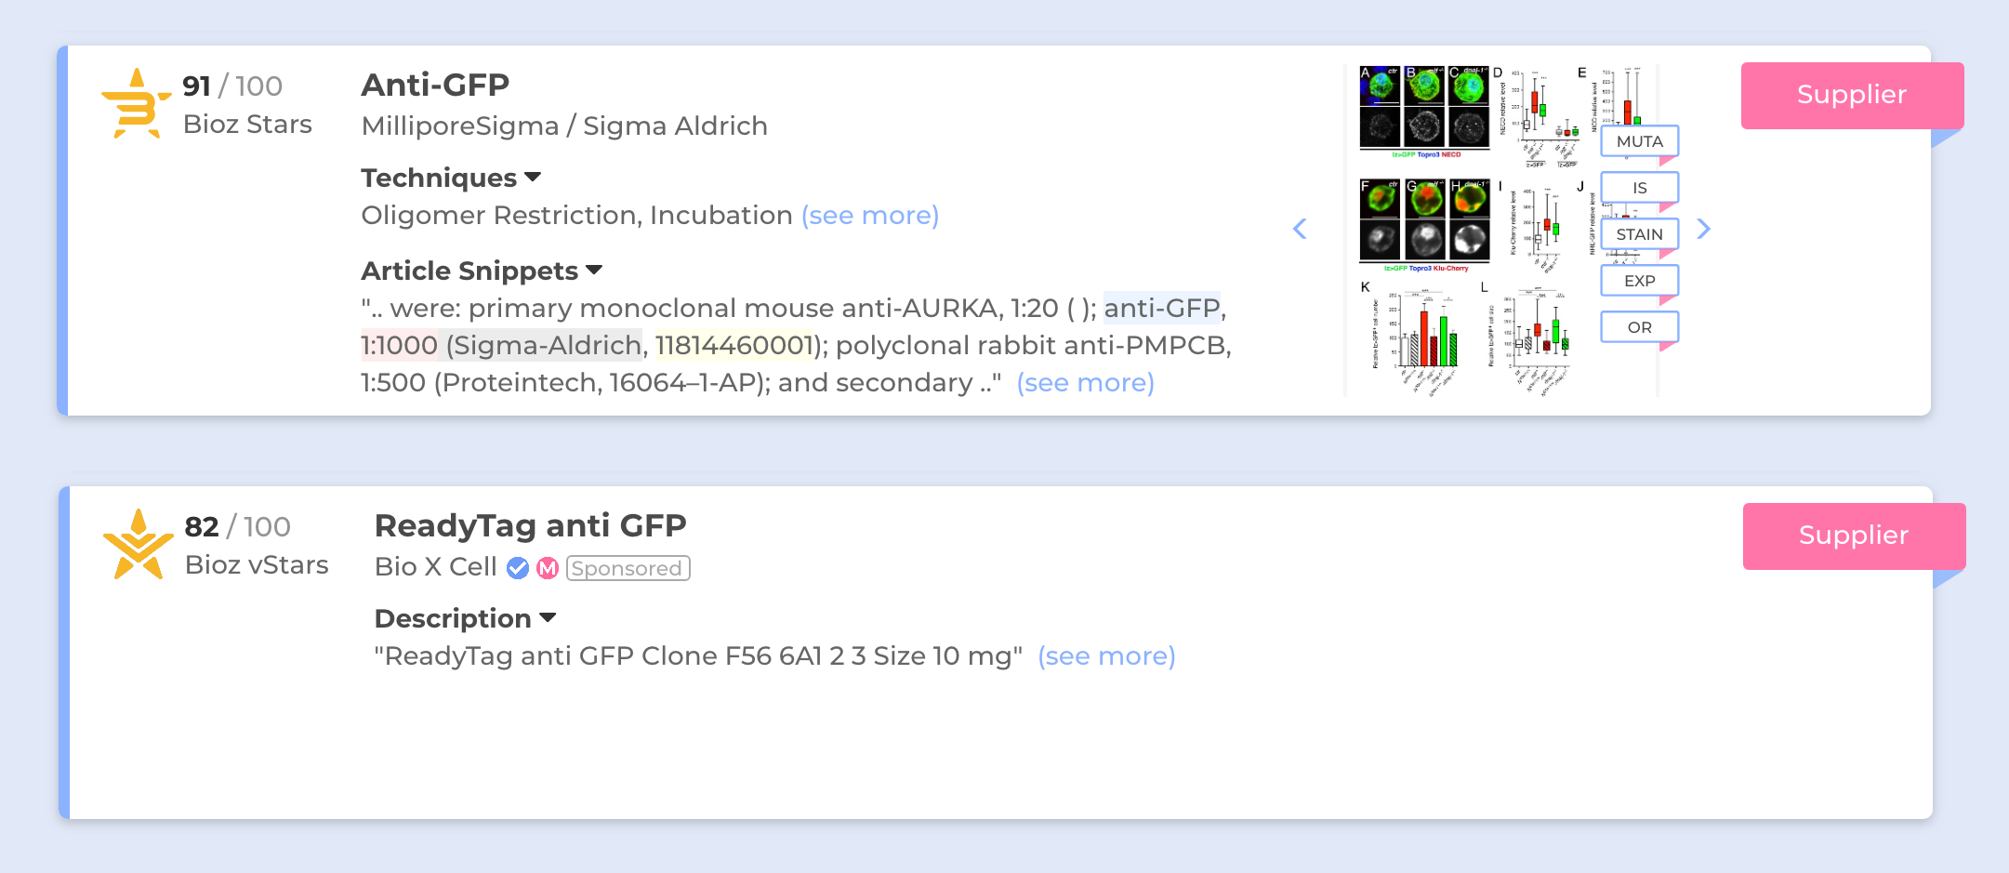2009x873 pixels.
Task: Select the IS image tag
Action: pyautogui.click(x=1639, y=188)
